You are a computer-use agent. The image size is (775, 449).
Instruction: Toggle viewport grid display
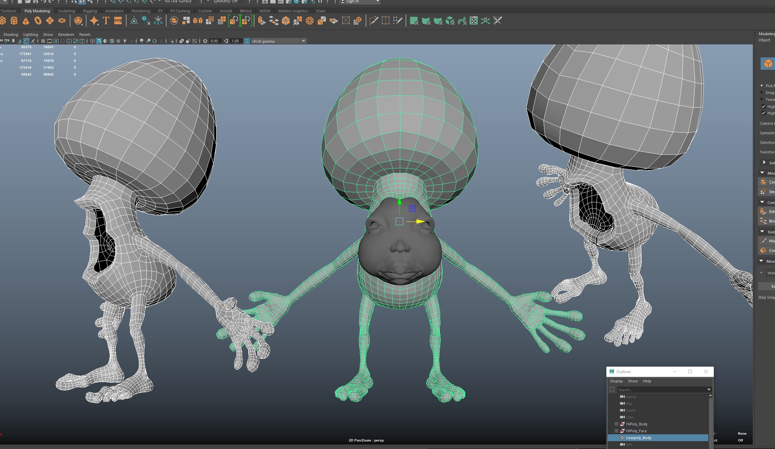pos(43,41)
